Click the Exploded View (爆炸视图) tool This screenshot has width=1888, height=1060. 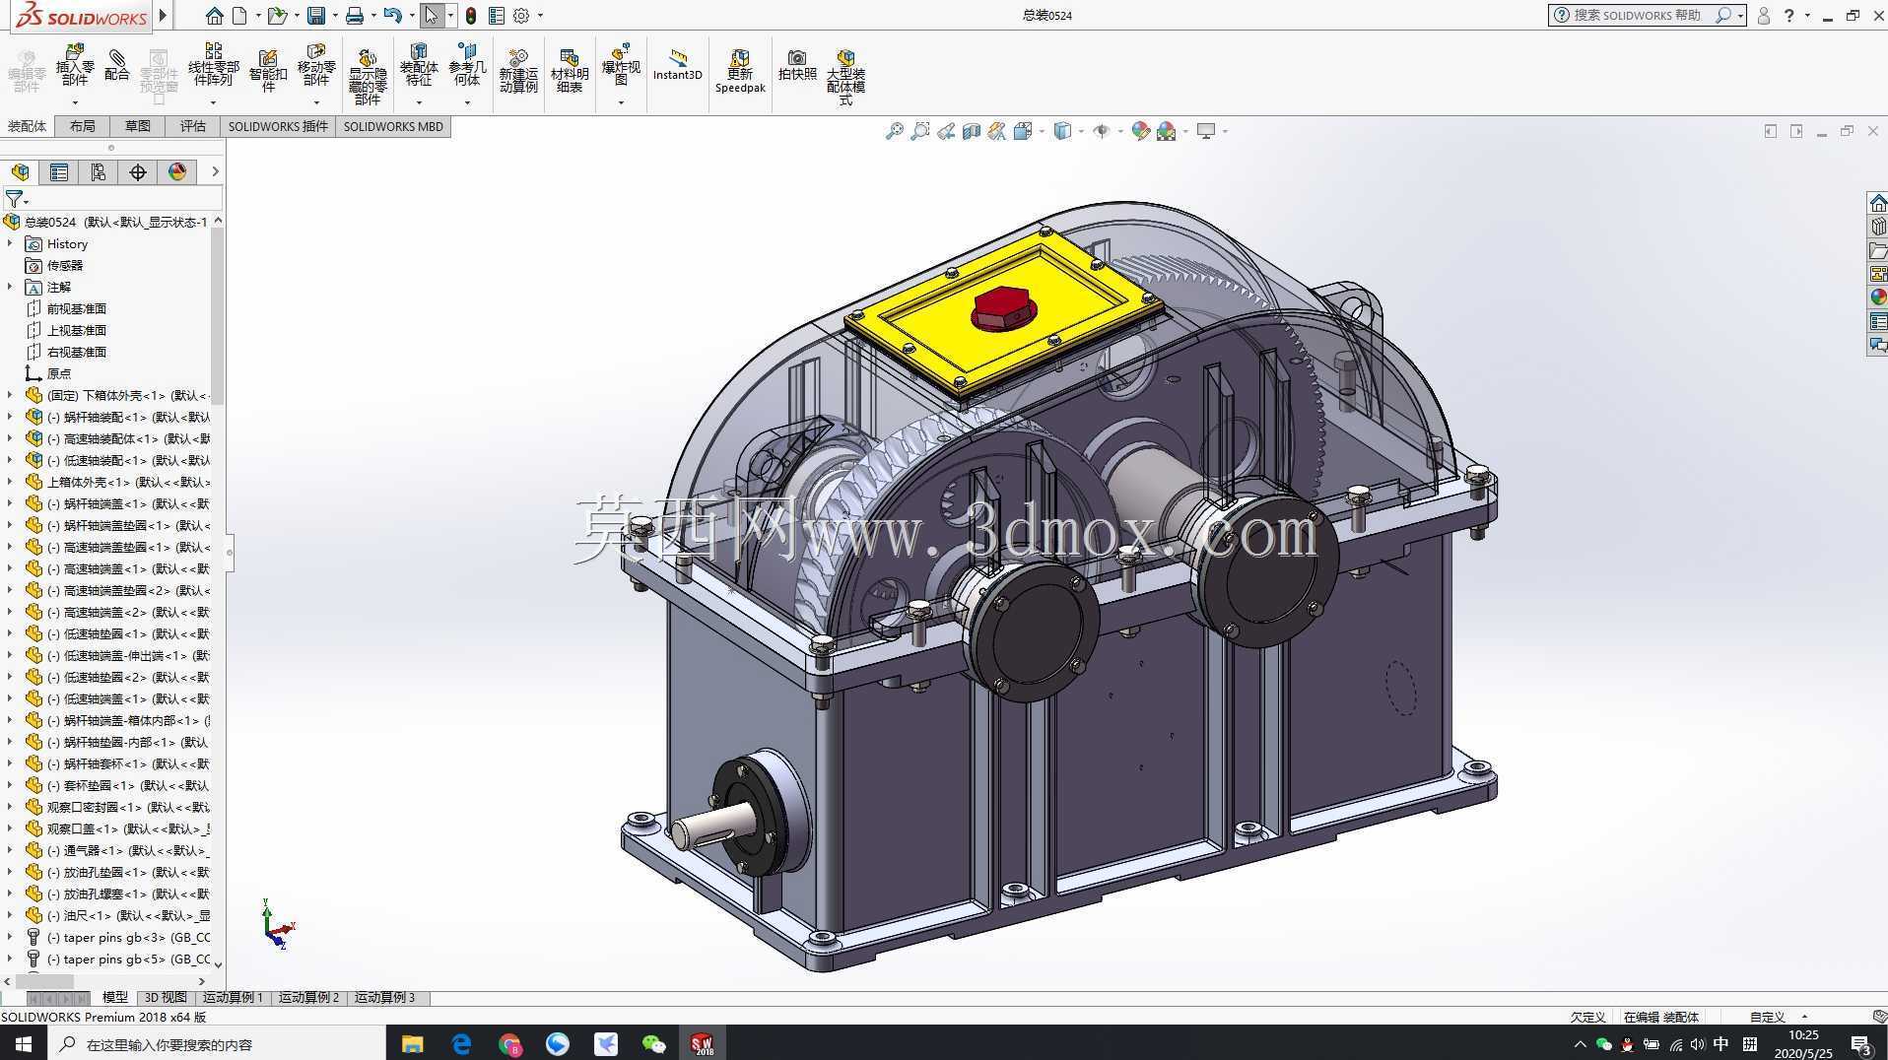point(621,65)
